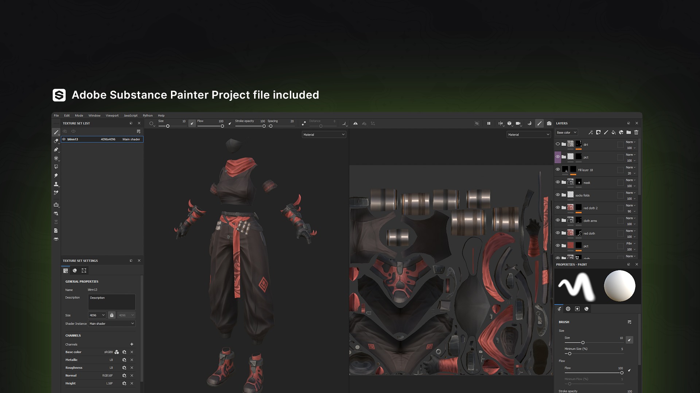This screenshot has width=700, height=393.
Task: Open the Size 4096 dropdown
Action: click(x=97, y=315)
